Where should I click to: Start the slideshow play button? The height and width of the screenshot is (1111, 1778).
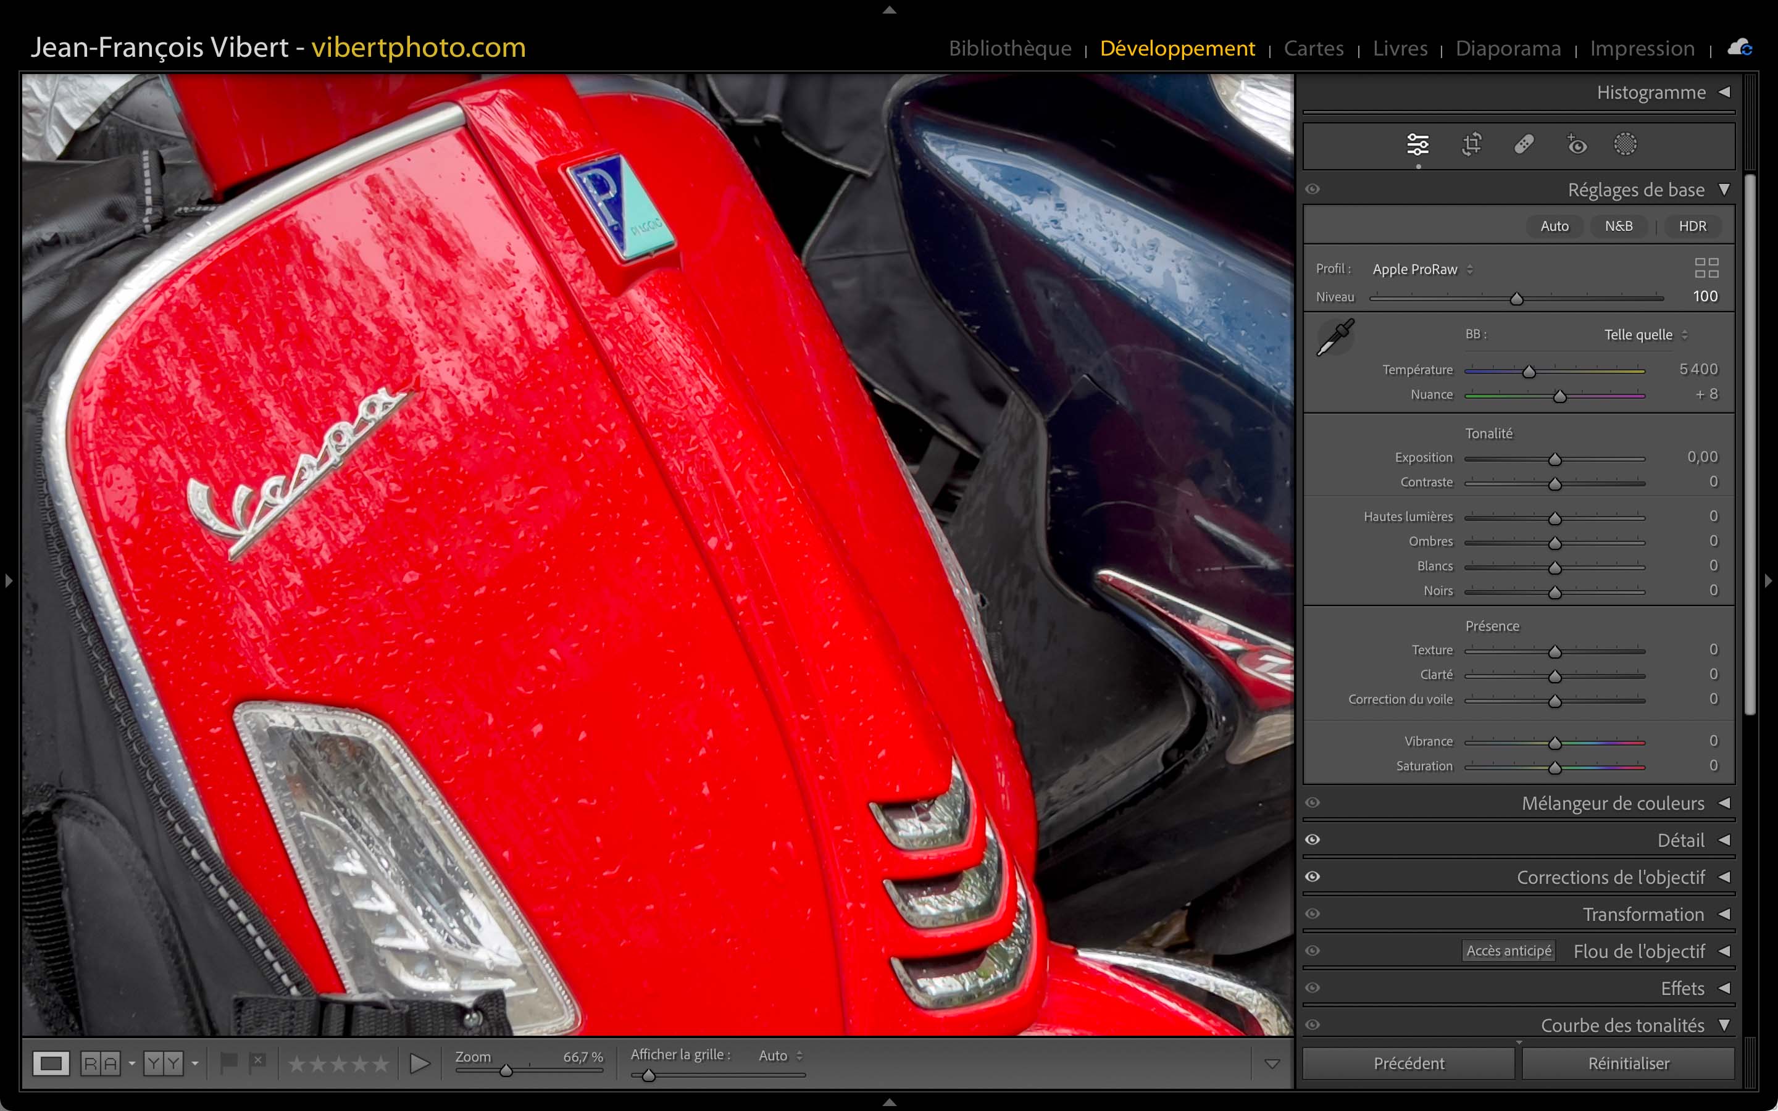tap(420, 1063)
